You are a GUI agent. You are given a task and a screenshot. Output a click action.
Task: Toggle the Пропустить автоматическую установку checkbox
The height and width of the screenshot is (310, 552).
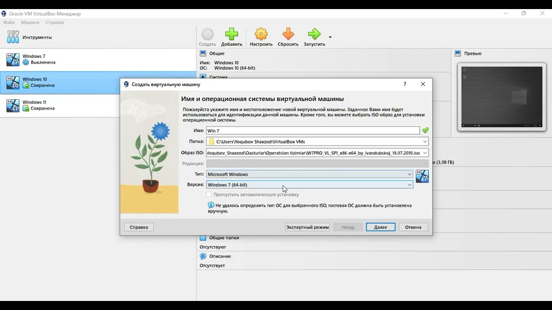[209, 195]
